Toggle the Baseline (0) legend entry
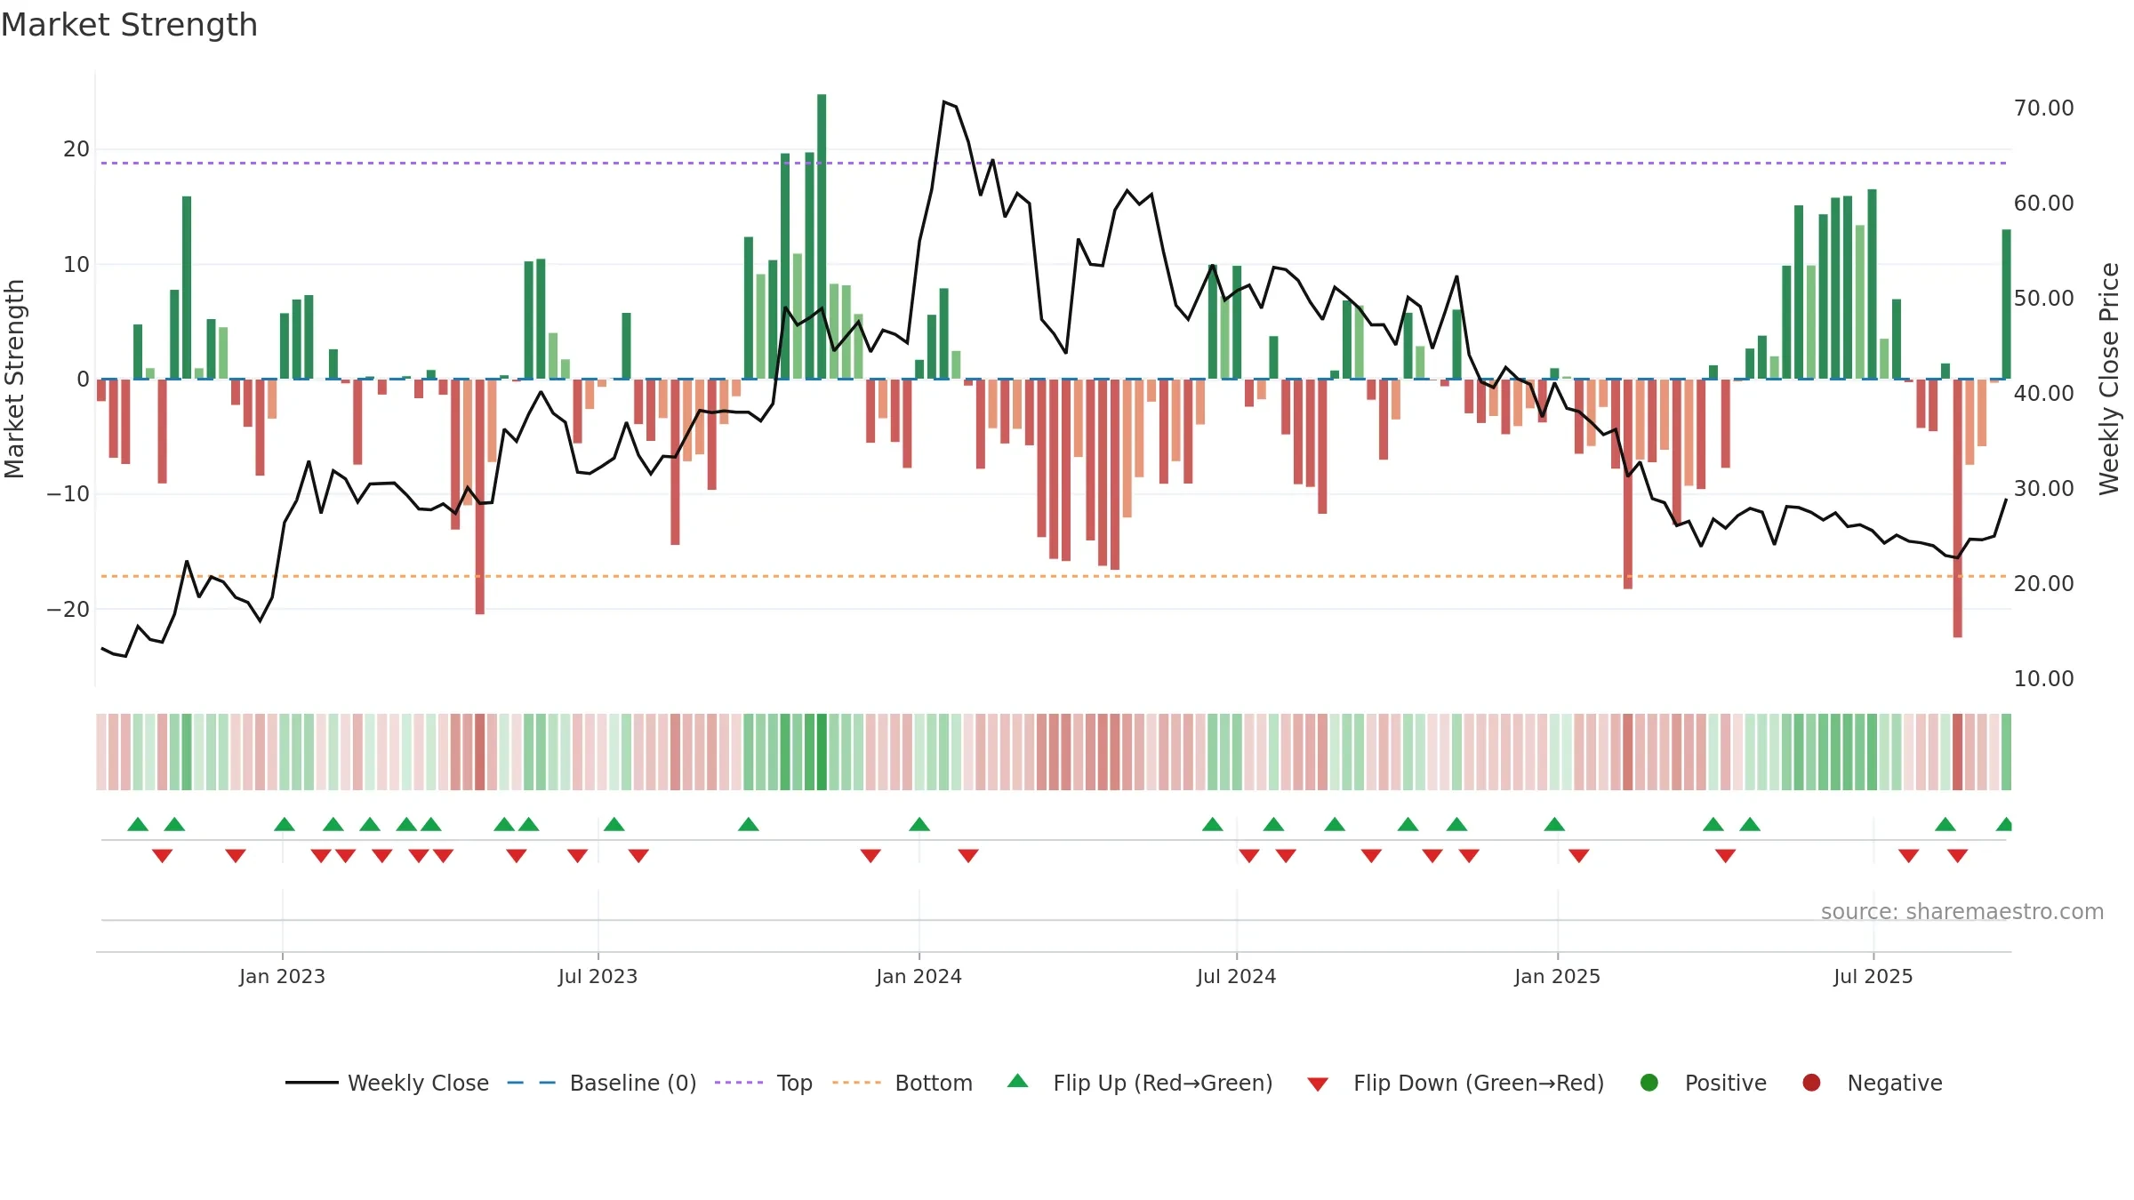 (x=602, y=1083)
